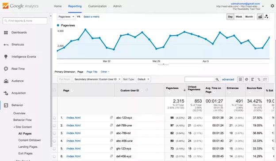Check row 1 abc-123-xyz checkbox

(x=54, y=118)
